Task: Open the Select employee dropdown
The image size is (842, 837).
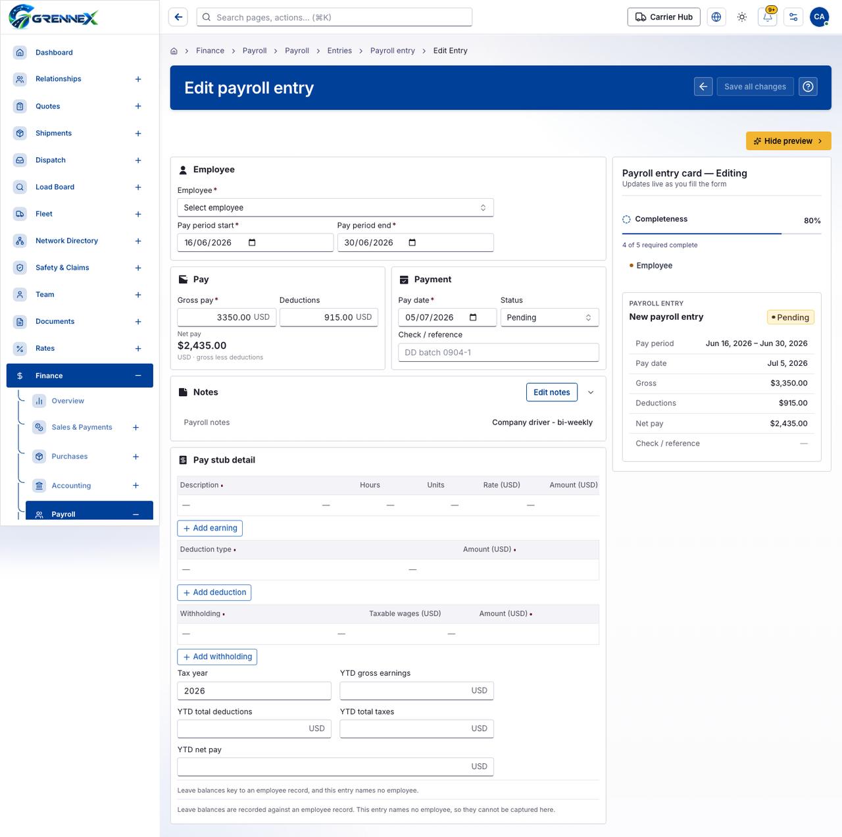Action: [x=335, y=207]
